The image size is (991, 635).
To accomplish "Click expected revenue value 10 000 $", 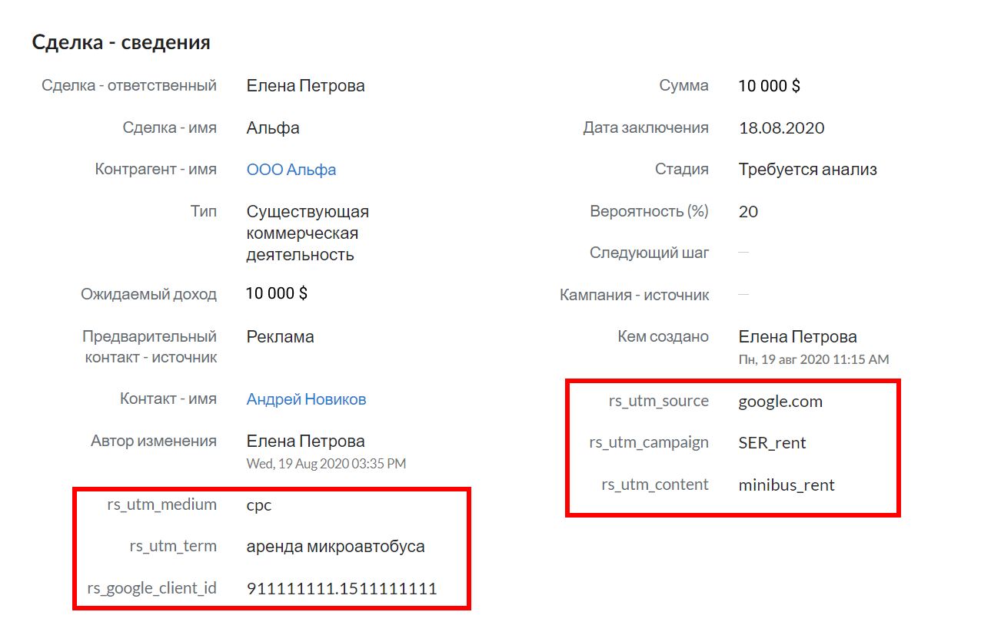I will [x=277, y=293].
